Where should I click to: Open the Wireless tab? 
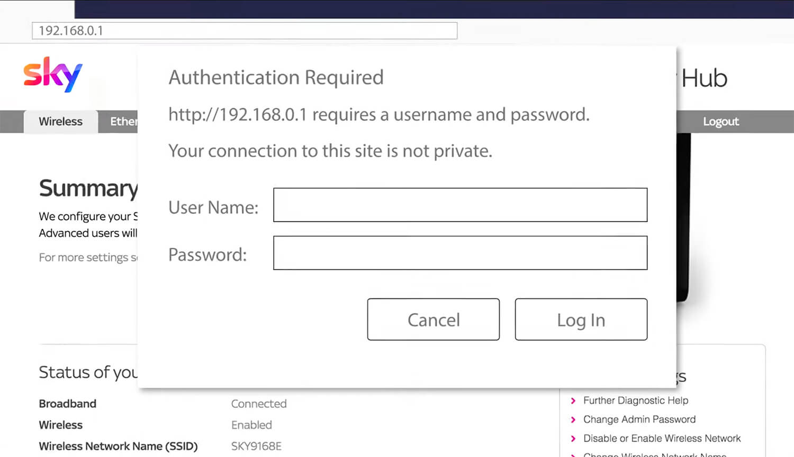[61, 122]
